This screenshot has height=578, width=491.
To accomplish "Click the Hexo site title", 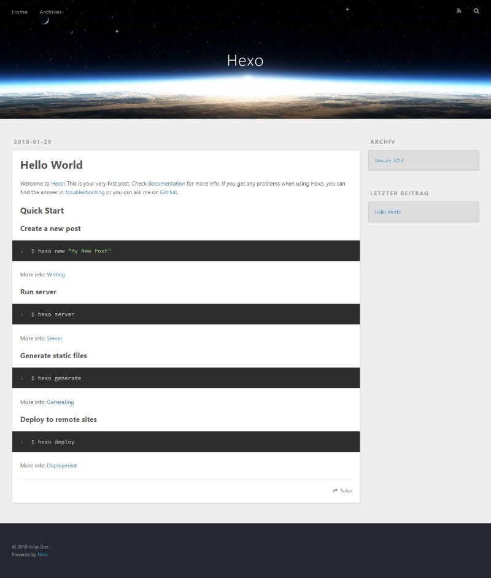I will (245, 60).
